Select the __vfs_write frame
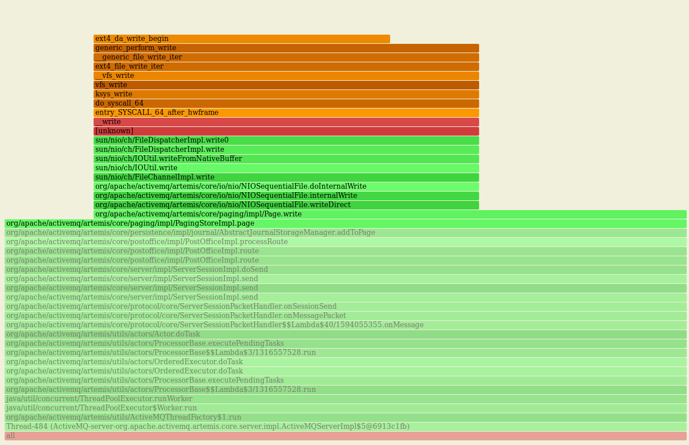Viewport: 689px width, 445px height. point(286,76)
